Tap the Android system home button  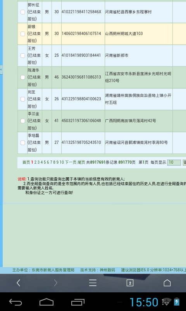pyautogui.click(x=46, y=302)
